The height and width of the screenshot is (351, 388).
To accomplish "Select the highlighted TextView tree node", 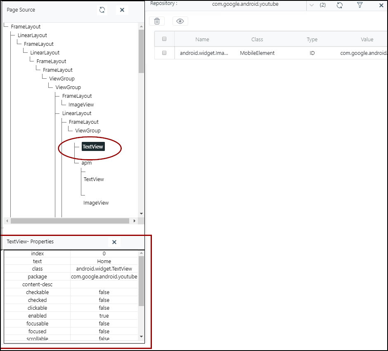I will (x=93, y=146).
